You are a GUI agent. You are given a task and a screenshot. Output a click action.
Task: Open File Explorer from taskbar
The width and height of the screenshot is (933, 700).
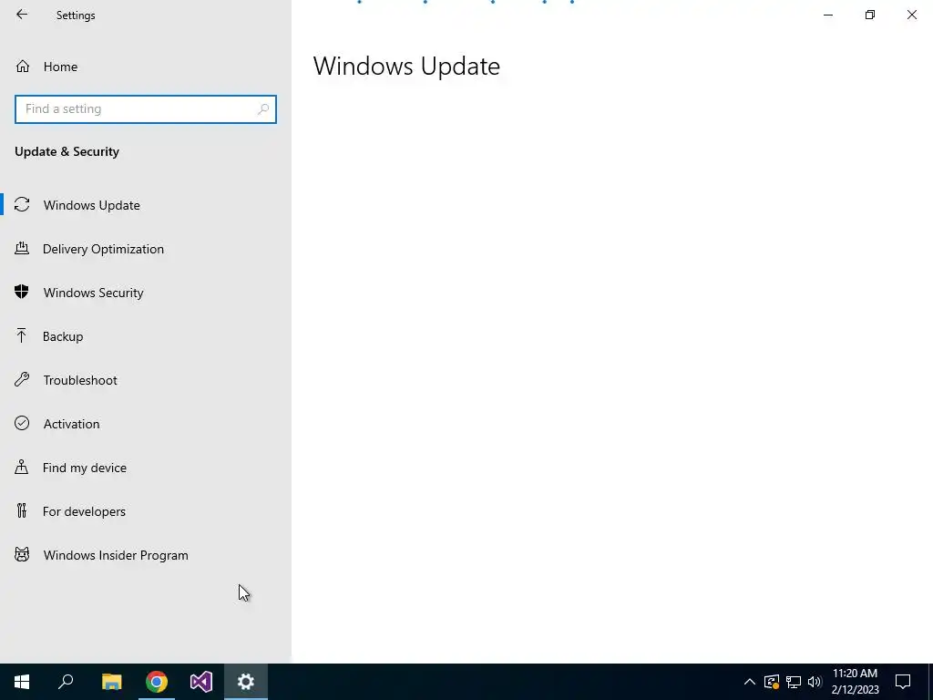[x=111, y=682]
